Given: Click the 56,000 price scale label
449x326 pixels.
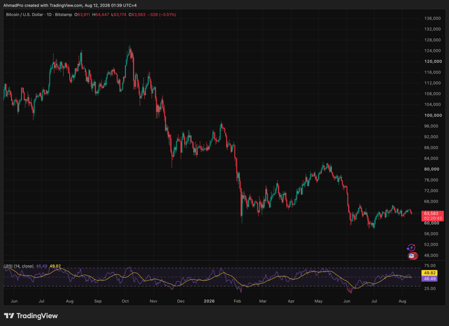Looking at the screenshot, I should pyautogui.click(x=431, y=234).
